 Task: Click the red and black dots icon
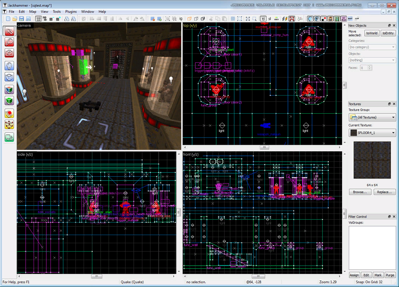coord(324,19)
